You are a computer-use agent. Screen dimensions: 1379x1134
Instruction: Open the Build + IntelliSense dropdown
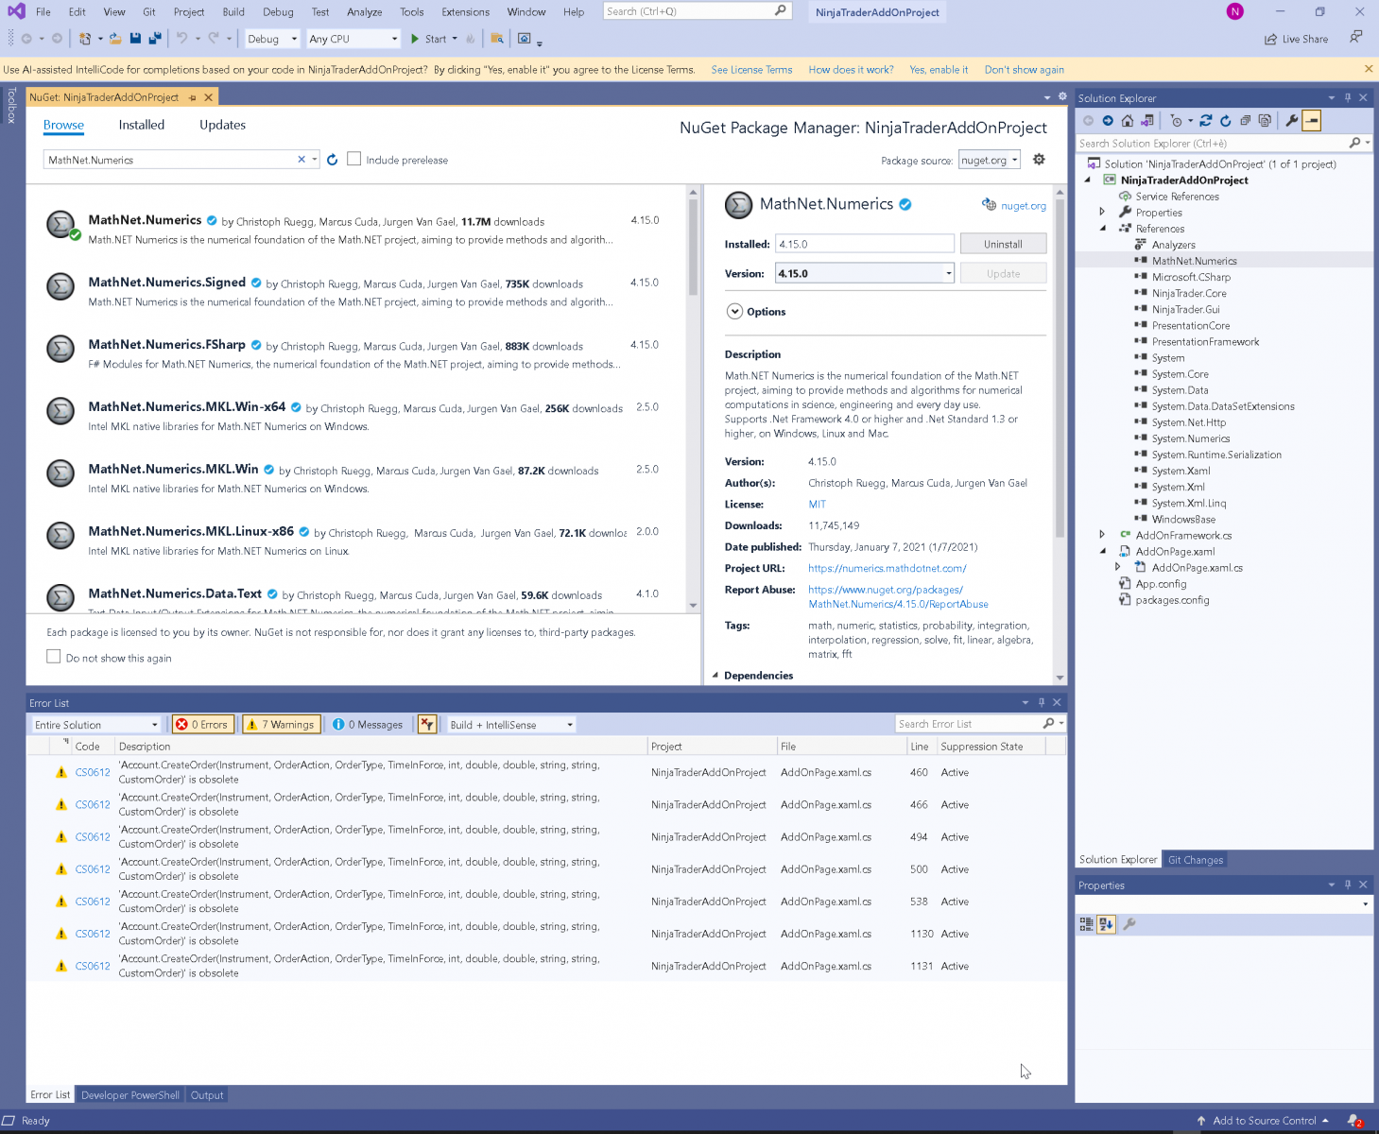pyautogui.click(x=510, y=725)
